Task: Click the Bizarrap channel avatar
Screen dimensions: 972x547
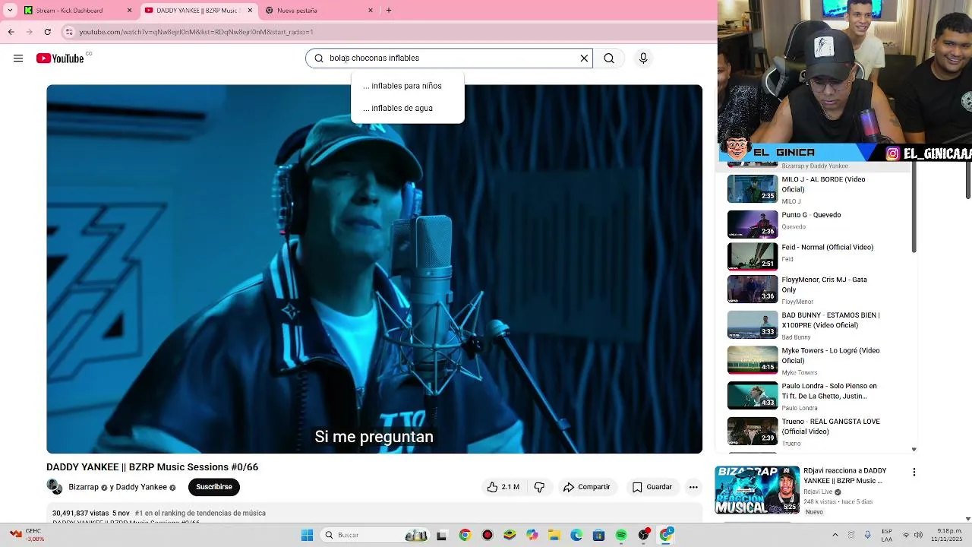Action: 55,487
